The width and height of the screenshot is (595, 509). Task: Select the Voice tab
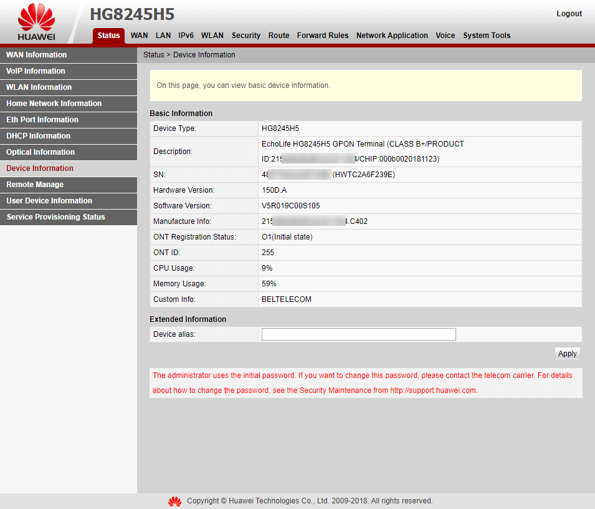pos(445,36)
